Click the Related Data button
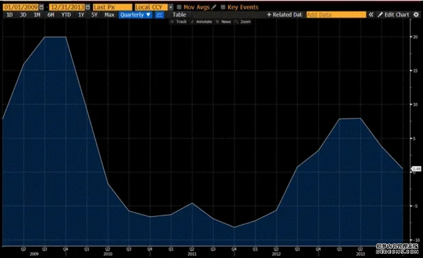Image resolution: width=423 pixels, height=258 pixels. (285, 15)
